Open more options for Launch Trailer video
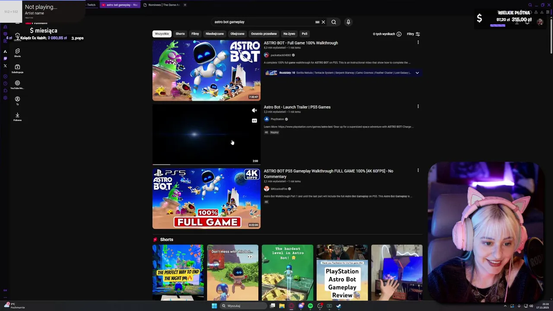Image resolution: width=553 pixels, height=311 pixels. click(418, 106)
